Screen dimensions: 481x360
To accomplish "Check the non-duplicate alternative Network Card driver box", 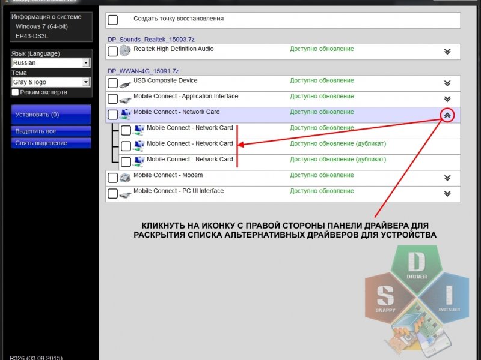I will [126, 130].
